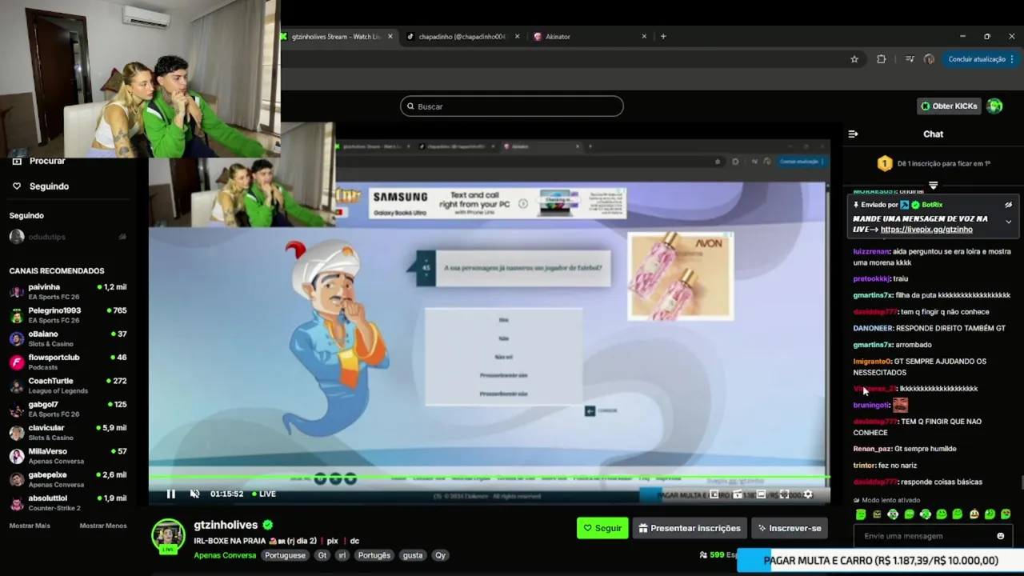The height and width of the screenshot is (576, 1024).
Task: Select the Qy tag chip
Action: (x=440, y=555)
